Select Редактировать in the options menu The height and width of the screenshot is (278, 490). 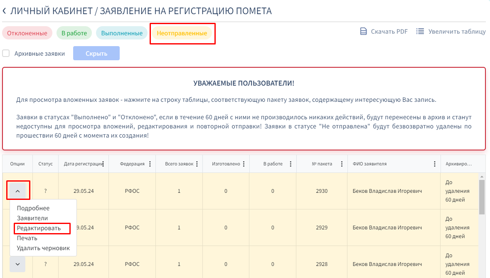click(x=39, y=228)
